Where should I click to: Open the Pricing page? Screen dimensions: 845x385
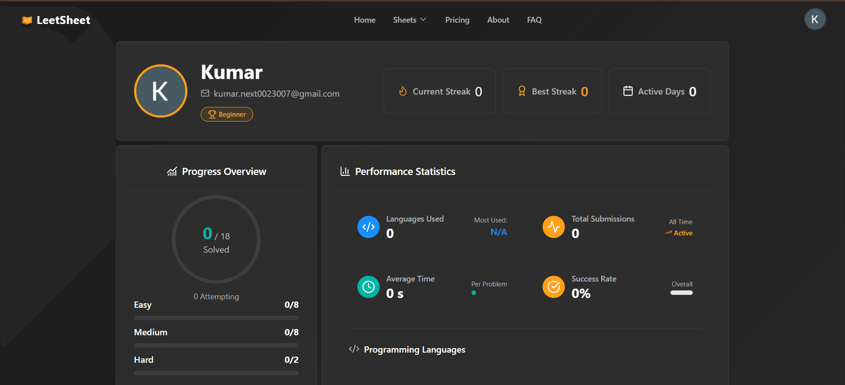[457, 20]
